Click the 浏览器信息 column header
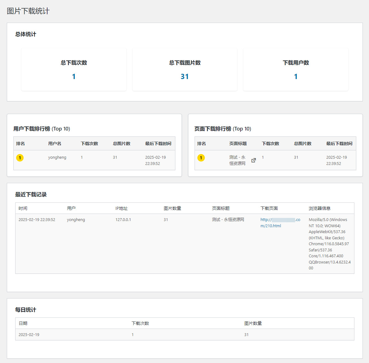The height and width of the screenshot is (363, 369). 319,208
